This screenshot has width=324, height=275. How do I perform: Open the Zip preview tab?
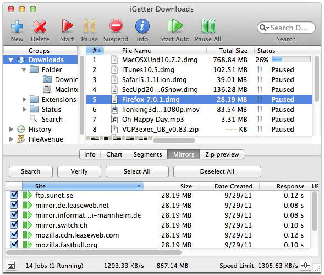click(x=222, y=154)
